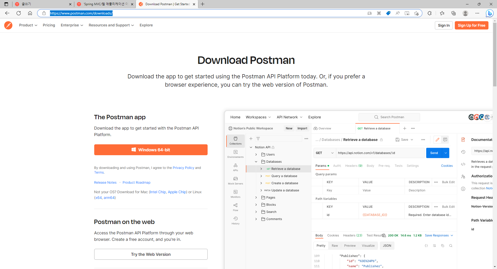The height and width of the screenshot is (269, 497).
Task: Expand the Enterprise menu
Action: [x=72, y=25]
